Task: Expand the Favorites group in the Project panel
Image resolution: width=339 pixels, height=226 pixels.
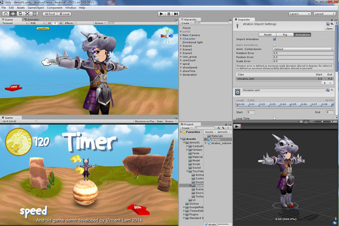Action: coord(181,132)
